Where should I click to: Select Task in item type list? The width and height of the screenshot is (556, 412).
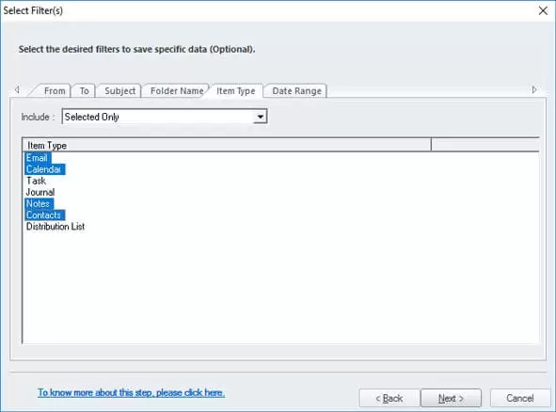tap(36, 181)
